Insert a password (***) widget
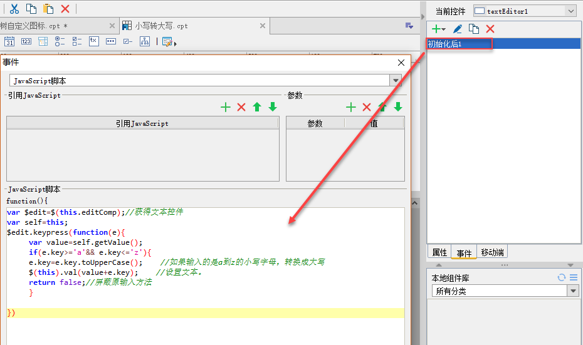This screenshot has width=583, height=345. click(111, 41)
